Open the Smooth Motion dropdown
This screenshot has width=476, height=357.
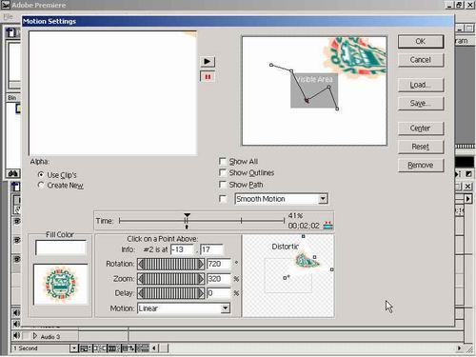click(323, 199)
